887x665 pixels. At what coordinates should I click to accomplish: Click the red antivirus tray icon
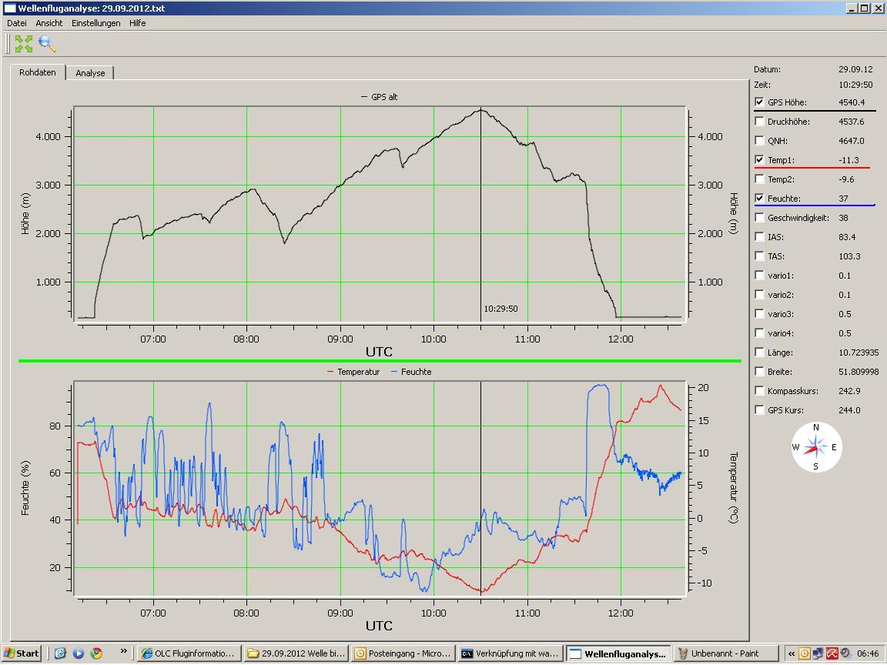click(x=832, y=653)
